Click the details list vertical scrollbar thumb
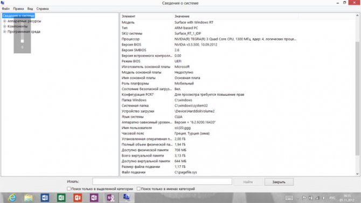The height and width of the screenshot is (203, 361). pos(357,99)
